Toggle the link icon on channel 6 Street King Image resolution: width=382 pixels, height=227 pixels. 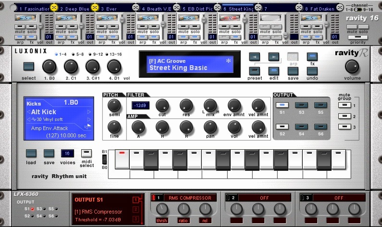tap(258, 8)
